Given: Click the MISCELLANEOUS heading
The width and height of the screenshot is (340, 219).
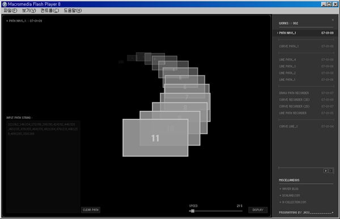Looking at the screenshot, I should pos(289,180).
